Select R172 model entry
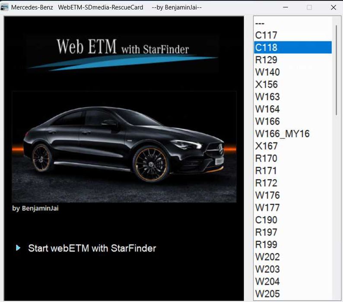The height and width of the screenshot is (302, 343). pos(293,182)
